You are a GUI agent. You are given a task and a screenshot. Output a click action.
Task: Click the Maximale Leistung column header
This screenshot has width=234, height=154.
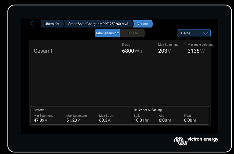[200, 45]
